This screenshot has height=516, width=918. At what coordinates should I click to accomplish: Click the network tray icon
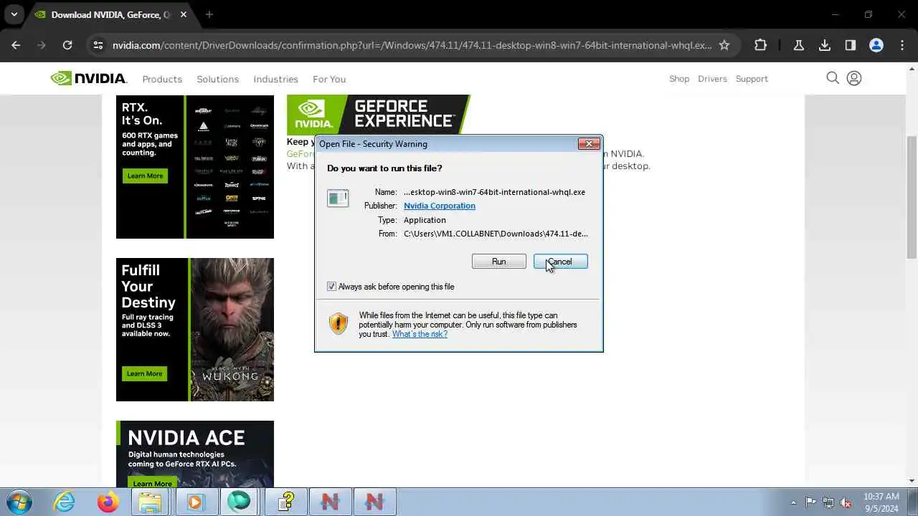pyautogui.click(x=828, y=502)
